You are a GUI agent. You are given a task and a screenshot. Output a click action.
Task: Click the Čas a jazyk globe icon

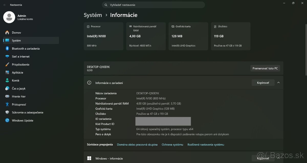7,89
